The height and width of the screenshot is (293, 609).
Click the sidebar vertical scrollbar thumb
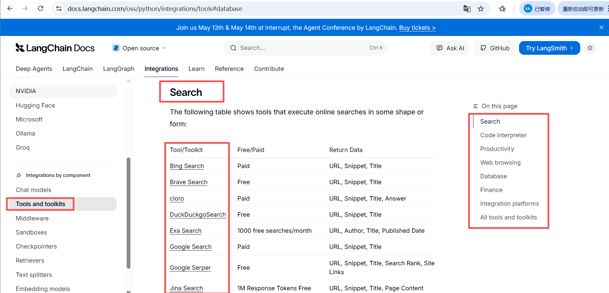pyautogui.click(x=128, y=213)
